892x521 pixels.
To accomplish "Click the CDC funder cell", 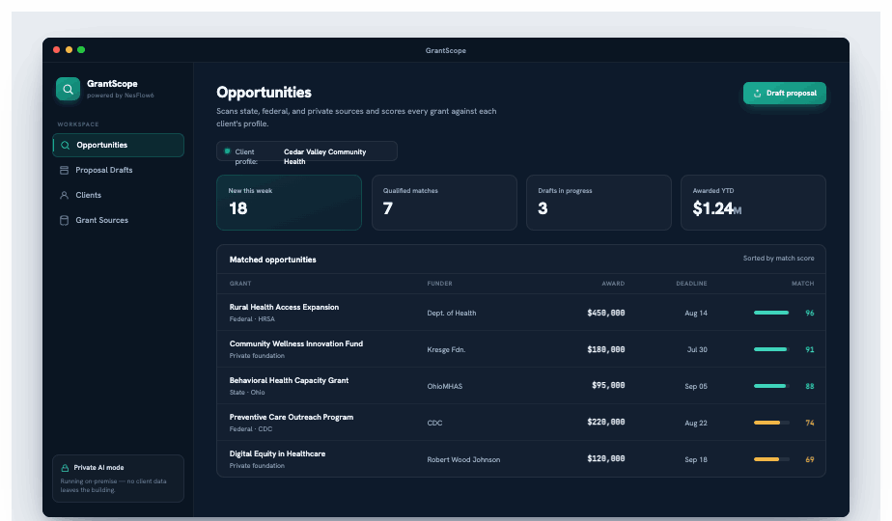I will pos(434,424).
